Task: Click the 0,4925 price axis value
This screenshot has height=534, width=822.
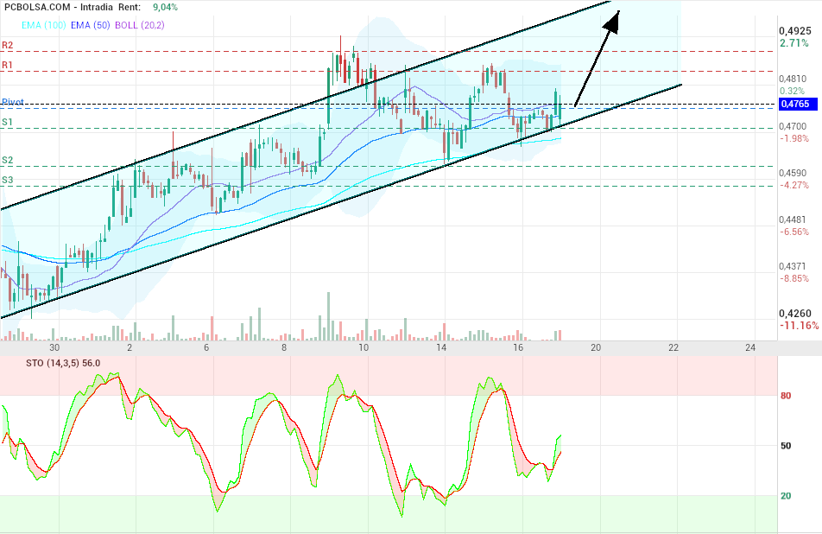Action: [795, 30]
